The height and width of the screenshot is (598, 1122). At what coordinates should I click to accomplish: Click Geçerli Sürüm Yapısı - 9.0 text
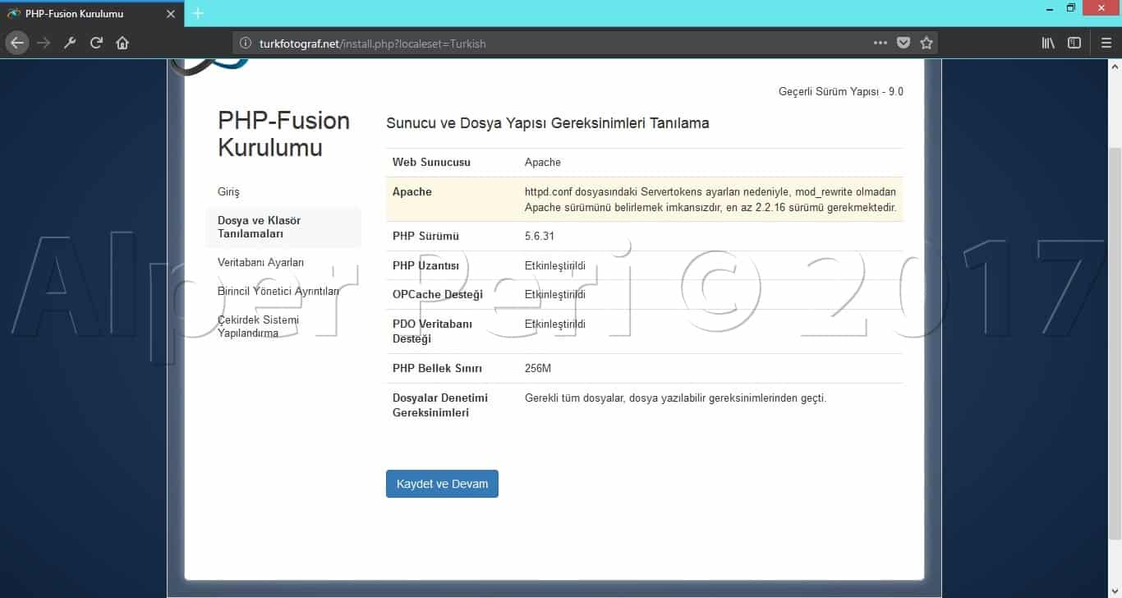[x=840, y=91]
